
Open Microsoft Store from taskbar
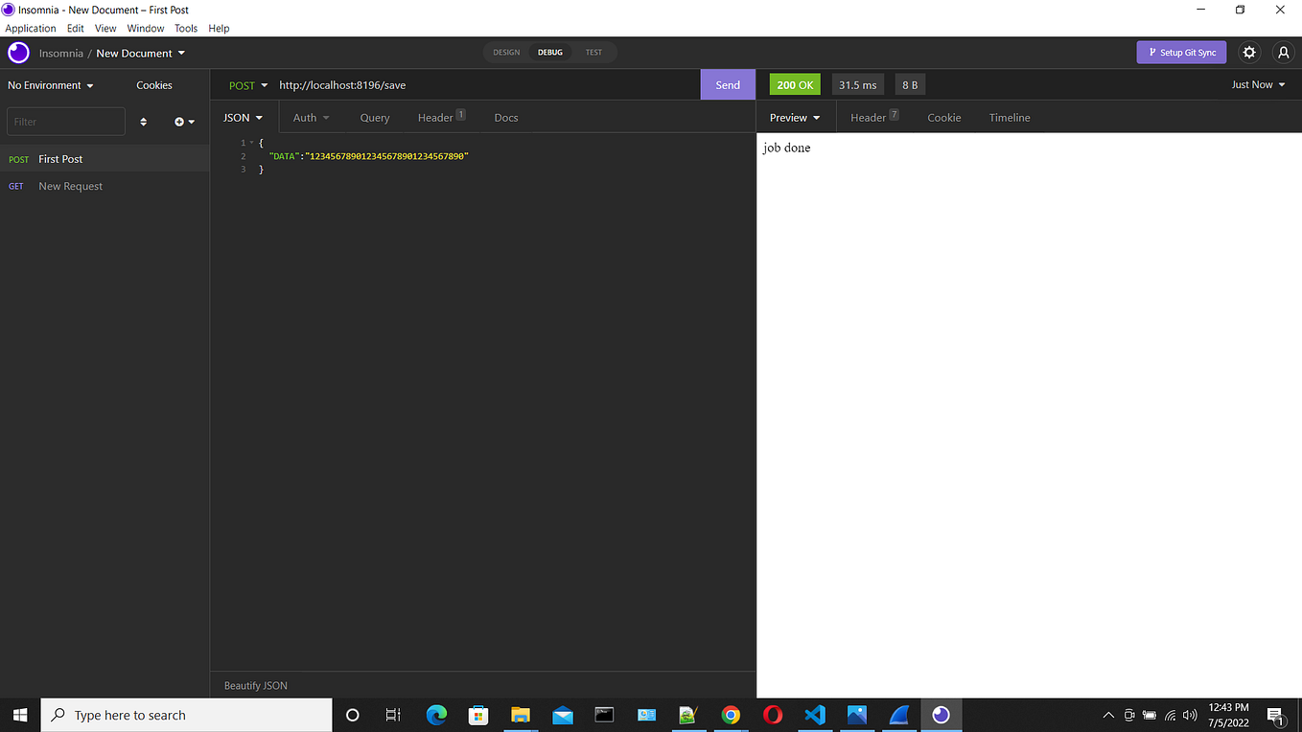pyautogui.click(x=478, y=715)
